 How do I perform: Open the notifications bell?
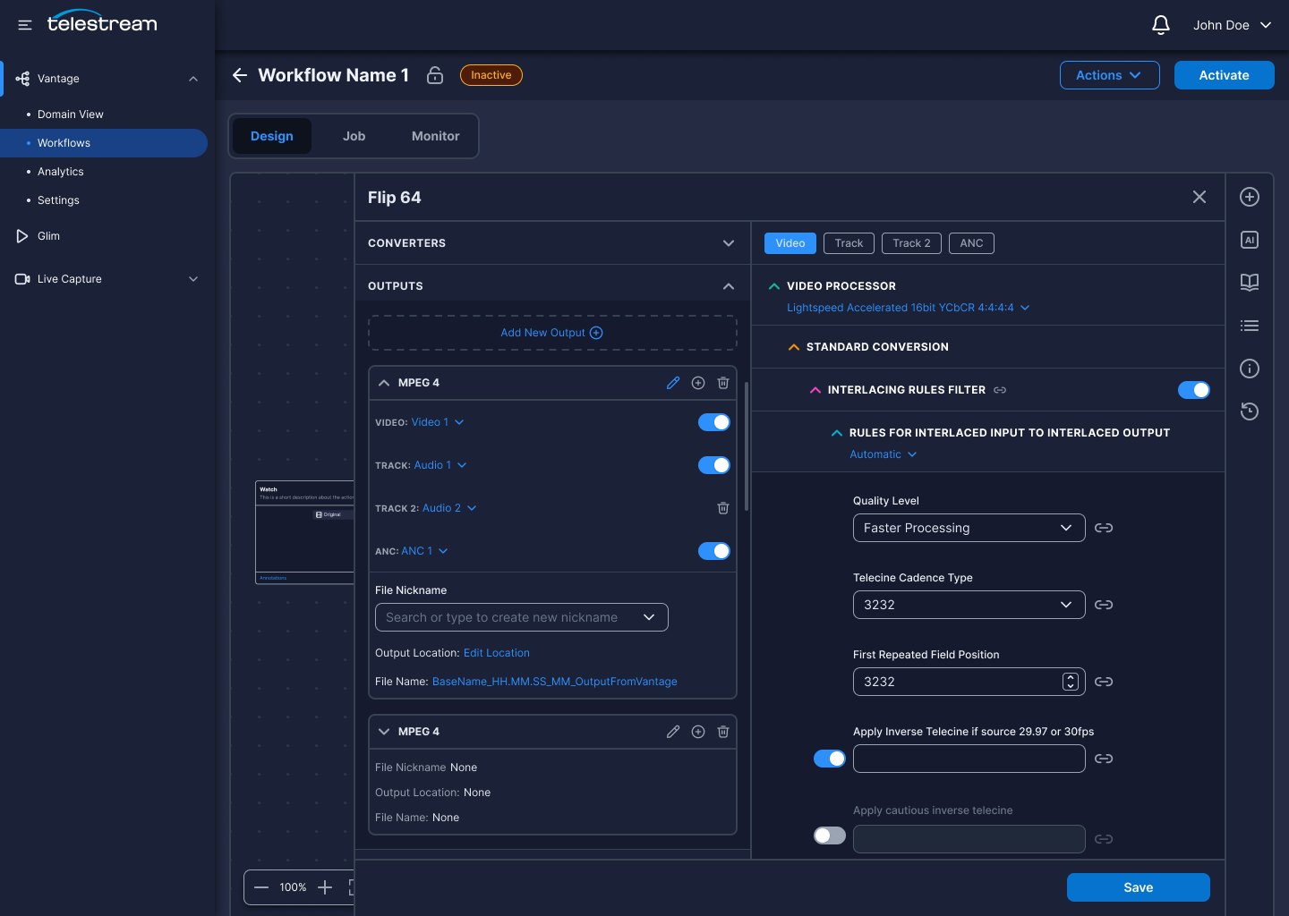click(x=1160, y=25)
